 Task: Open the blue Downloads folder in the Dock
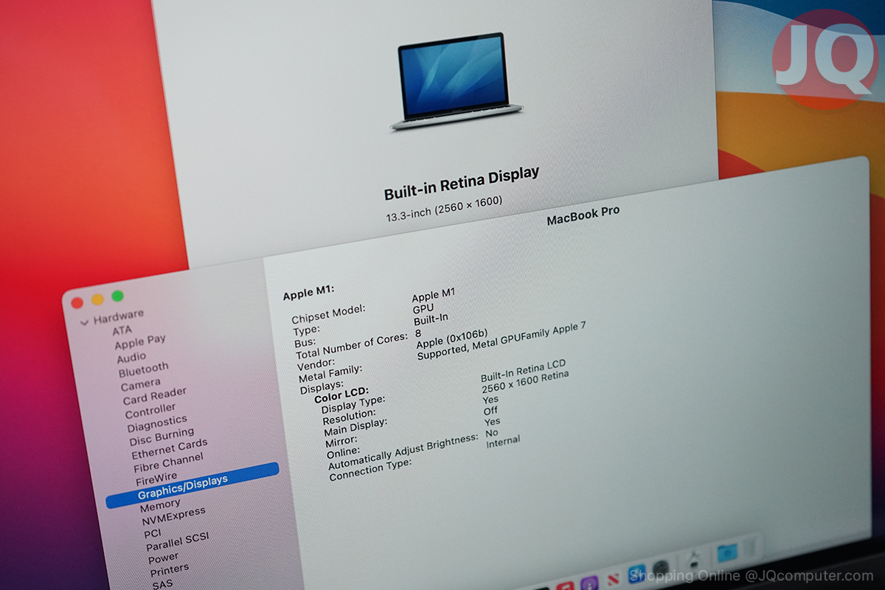pos(727,552)
